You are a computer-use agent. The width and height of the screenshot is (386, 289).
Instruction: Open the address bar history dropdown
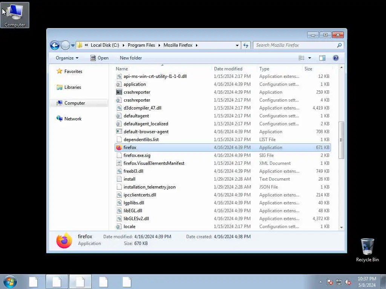coord(237,45)
